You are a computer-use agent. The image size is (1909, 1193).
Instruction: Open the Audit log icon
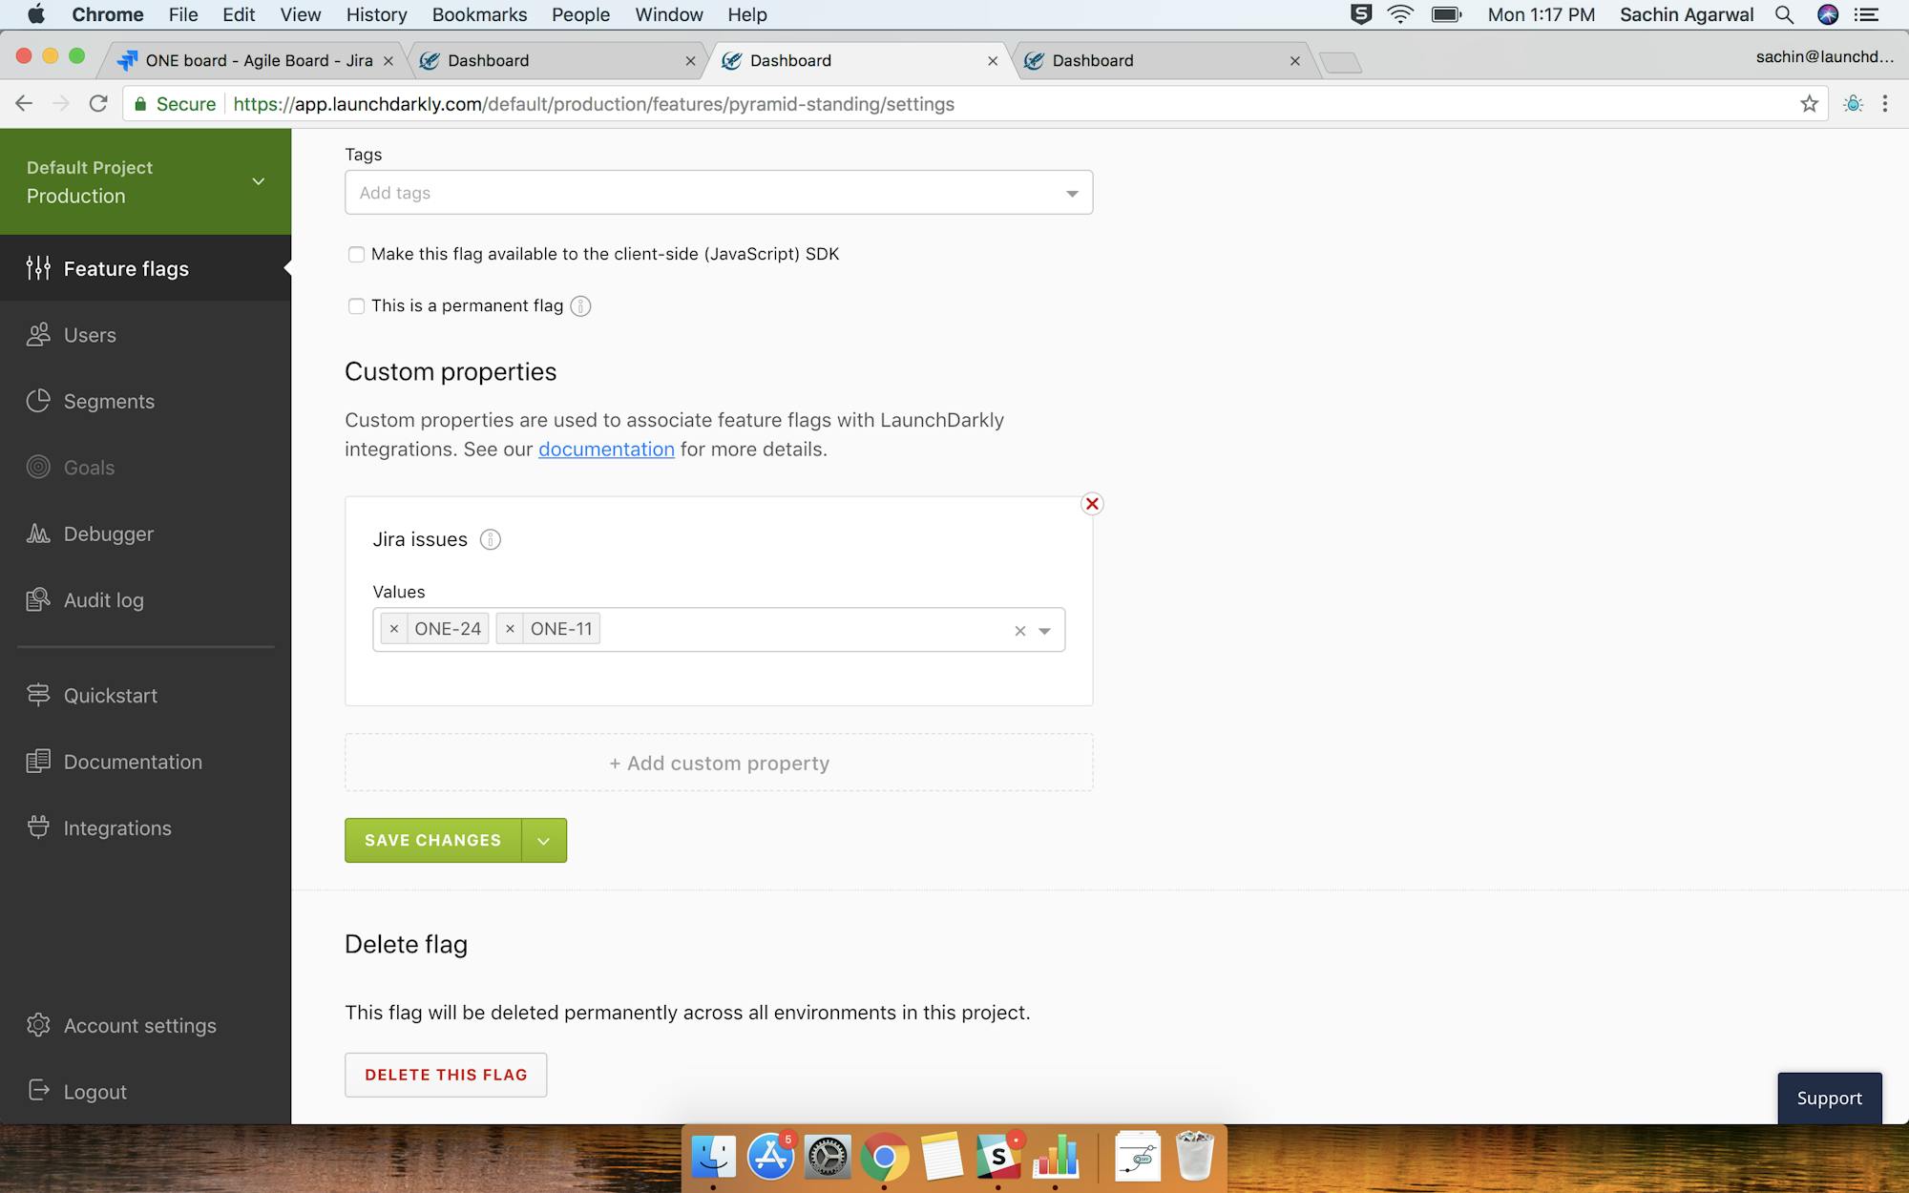(38, 599)
